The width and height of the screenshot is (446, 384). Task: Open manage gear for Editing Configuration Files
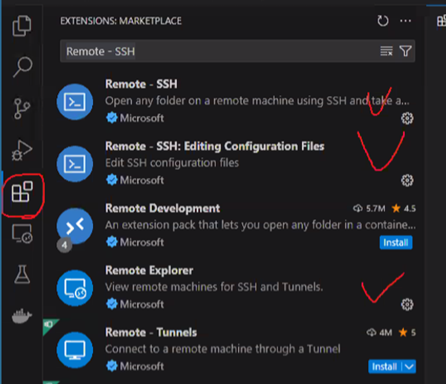[x=407, y=180]
